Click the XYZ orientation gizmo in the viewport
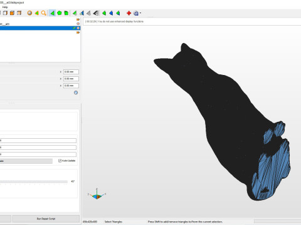The image size is (301, 225). (97, 194)
